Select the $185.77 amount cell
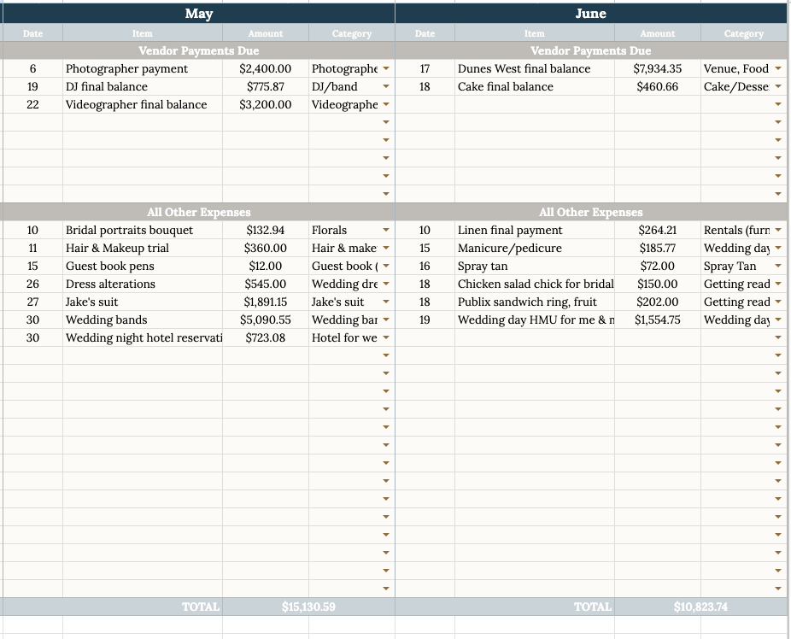The width and height of the screenshot is (791, 639). tap(658, 248)
